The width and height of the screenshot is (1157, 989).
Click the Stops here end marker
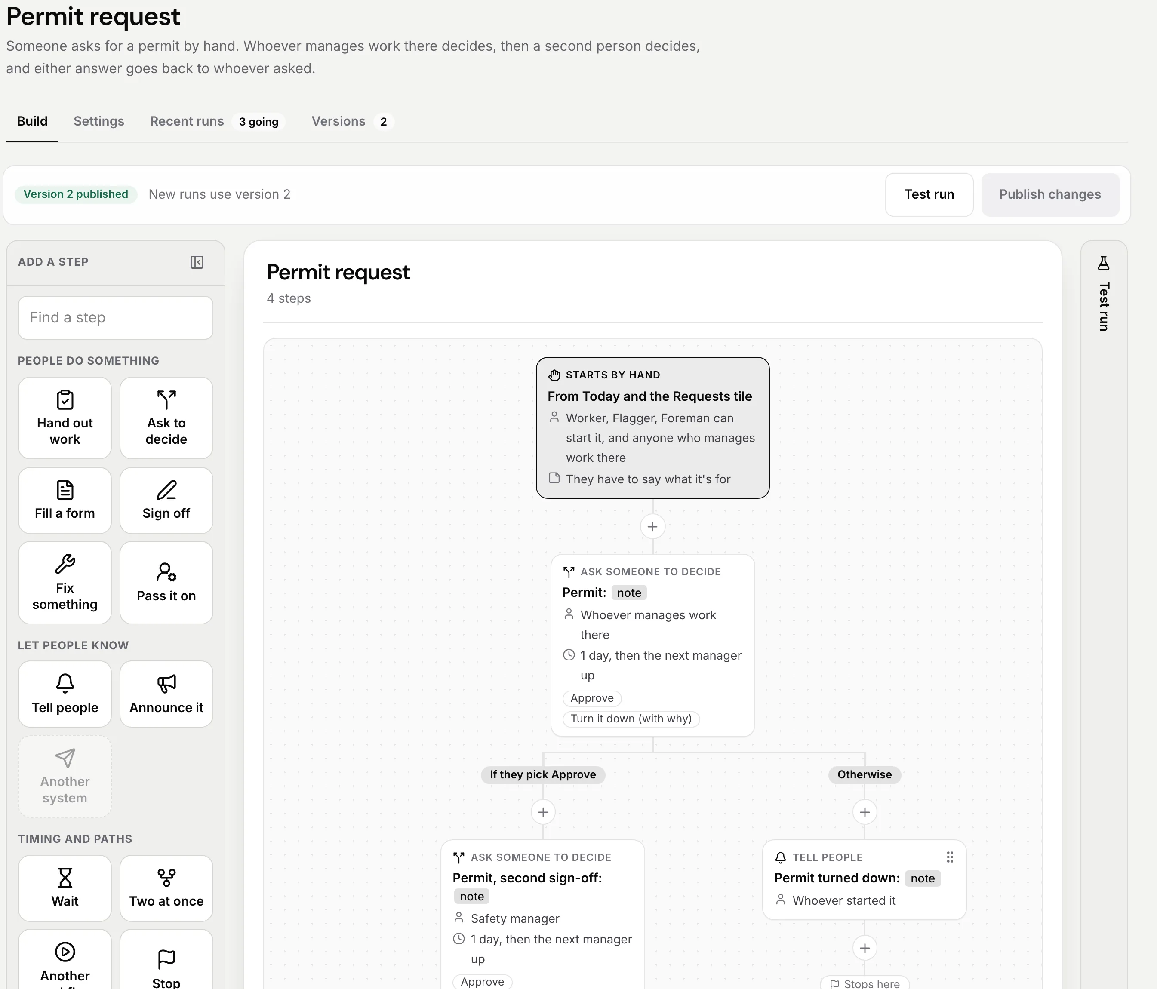(865, 983)
